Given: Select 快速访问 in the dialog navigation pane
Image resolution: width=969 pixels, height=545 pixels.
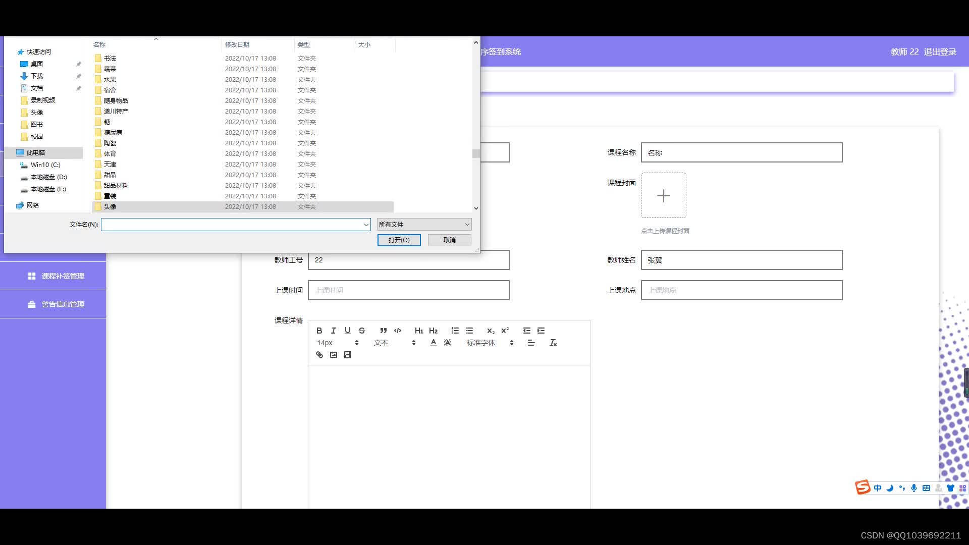Looking at the screenshot, I should pyautogui.click(x=39, y=51).
